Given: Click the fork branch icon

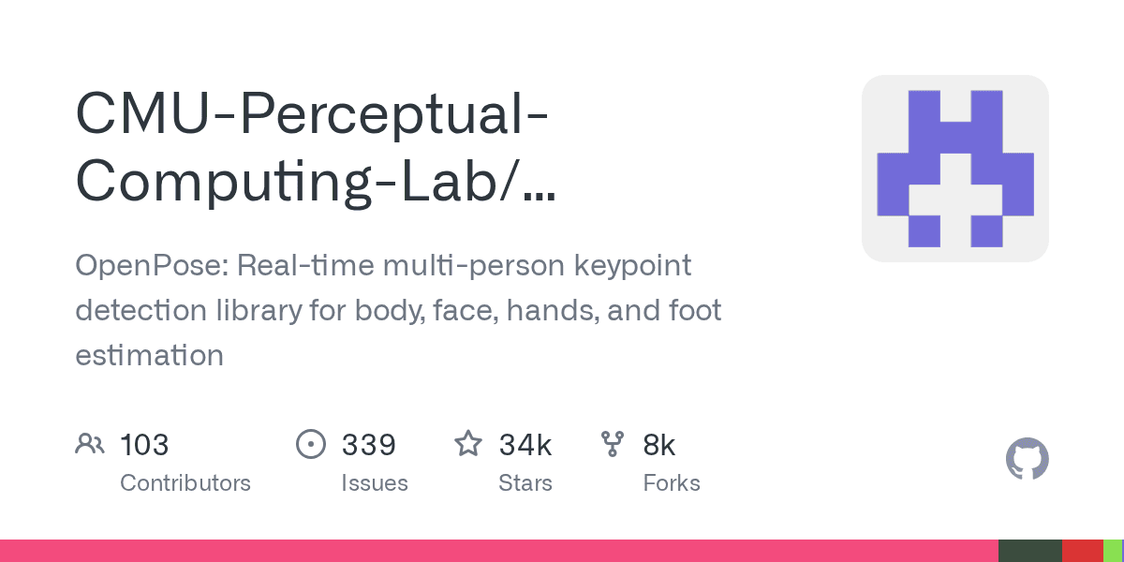Looking at the screenshot, I should pos(613,444).
